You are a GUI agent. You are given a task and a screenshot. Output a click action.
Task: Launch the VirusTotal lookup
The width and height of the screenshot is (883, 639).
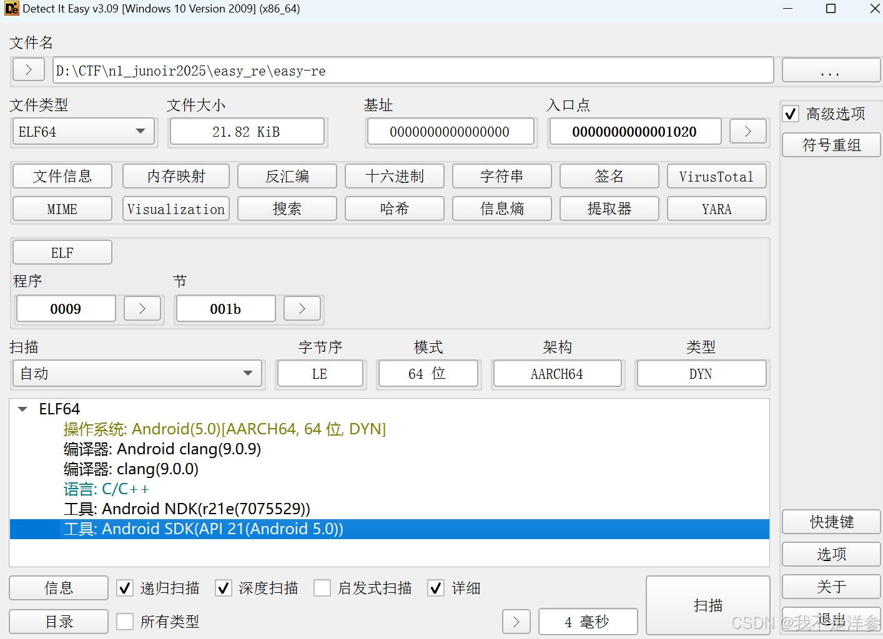pos(716,176)
